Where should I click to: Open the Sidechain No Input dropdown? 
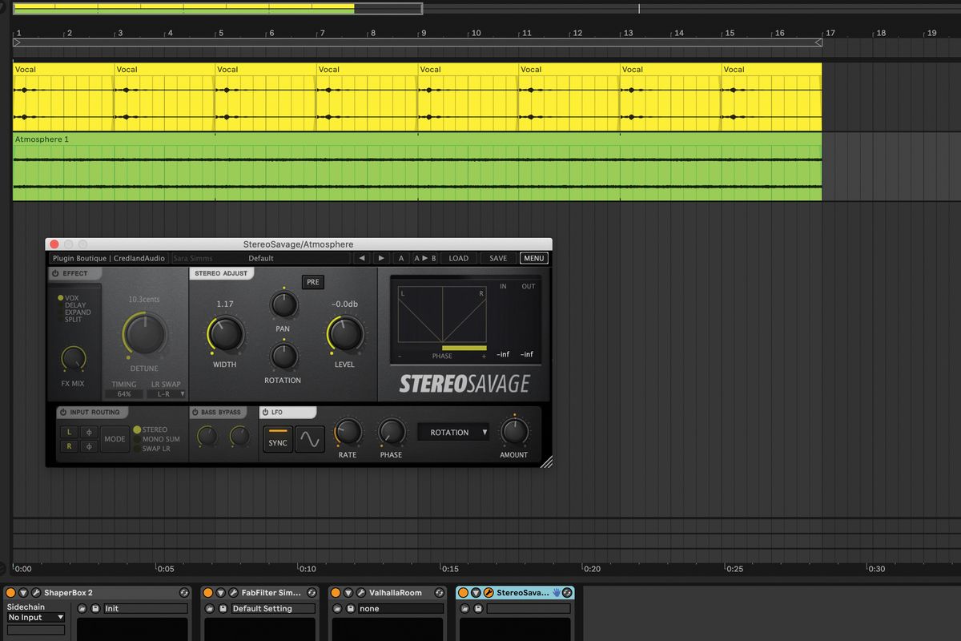tap(35, 617)
